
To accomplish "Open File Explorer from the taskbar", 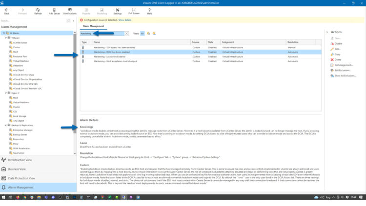I will pyautogui.click(x=39, y=197).
